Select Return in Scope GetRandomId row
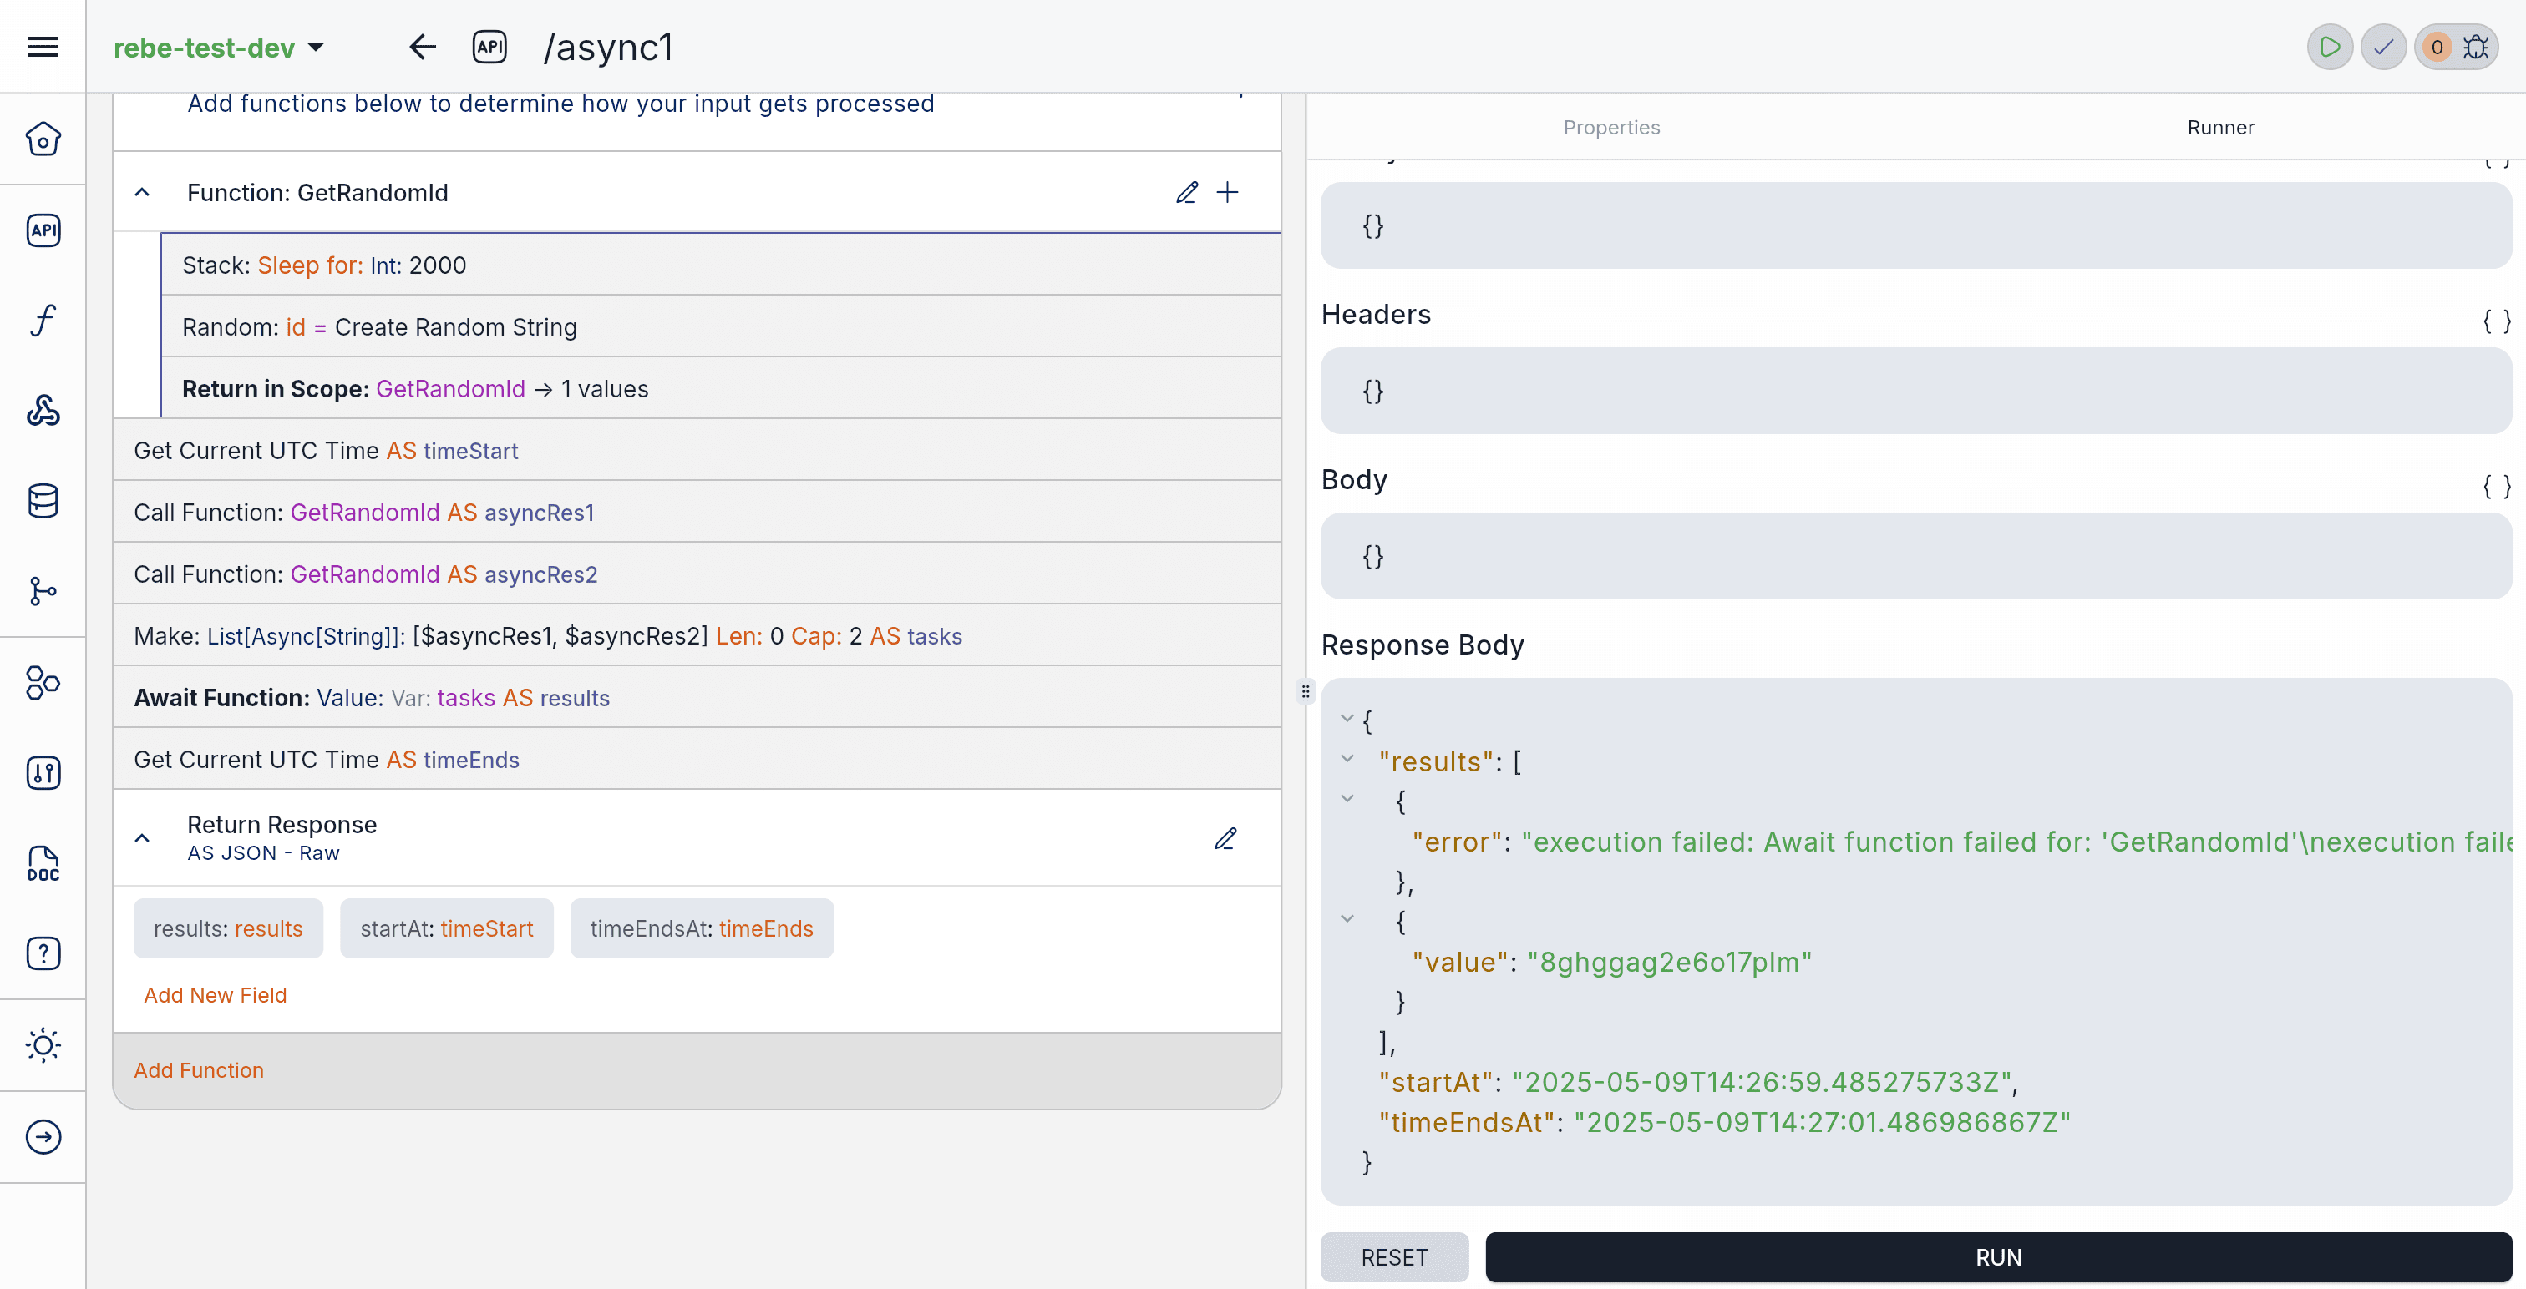This screenshot has width=2526, height=1289. (x=721, y=388)
